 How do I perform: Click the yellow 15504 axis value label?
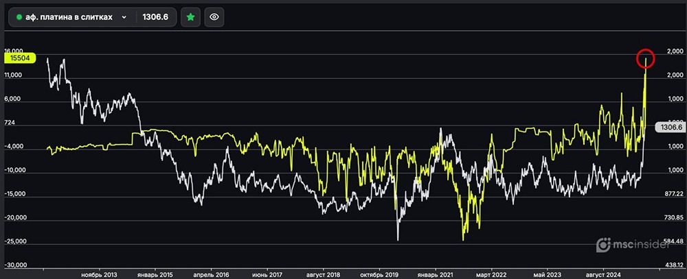[x=20, y=58]
